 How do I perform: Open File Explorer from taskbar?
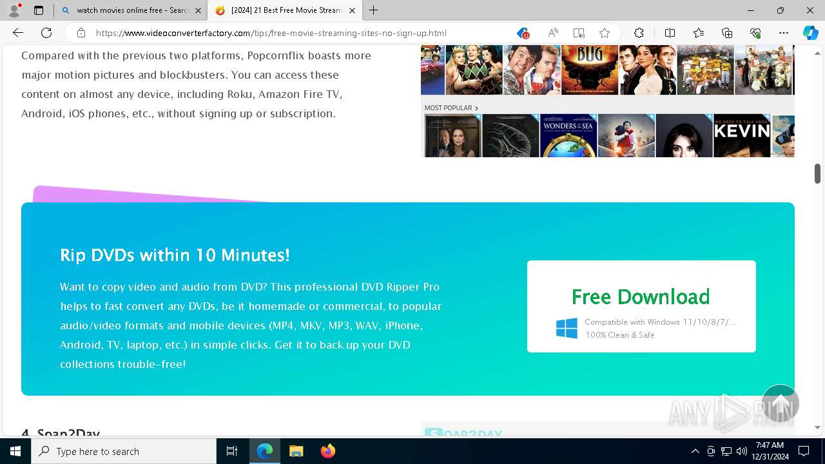[296, 451]
